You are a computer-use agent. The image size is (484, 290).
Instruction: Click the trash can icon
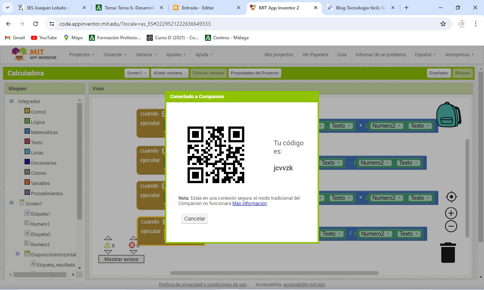pyautogui.click(x=448, y=253)
